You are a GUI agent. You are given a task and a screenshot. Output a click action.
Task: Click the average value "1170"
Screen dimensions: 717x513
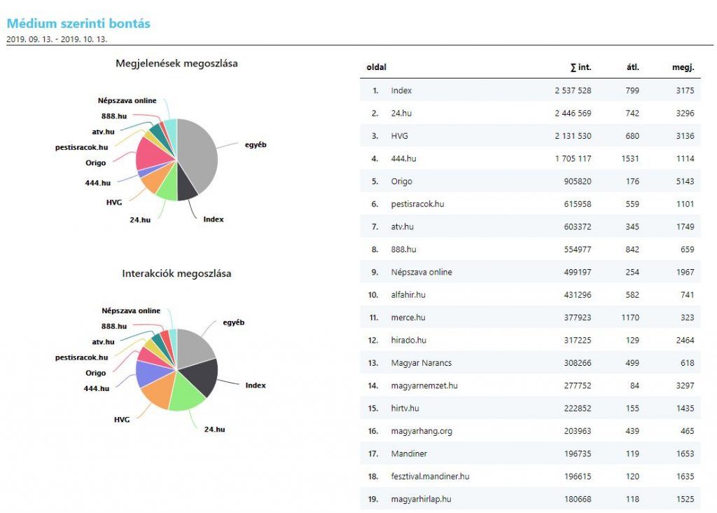tap(630, 317)
